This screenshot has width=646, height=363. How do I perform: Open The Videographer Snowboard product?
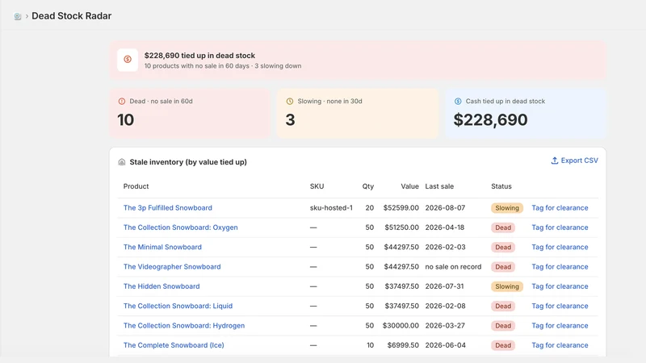point(172,267)
